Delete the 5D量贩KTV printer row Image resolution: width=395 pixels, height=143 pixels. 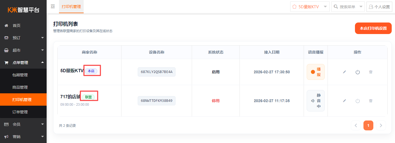coord(371,72)
